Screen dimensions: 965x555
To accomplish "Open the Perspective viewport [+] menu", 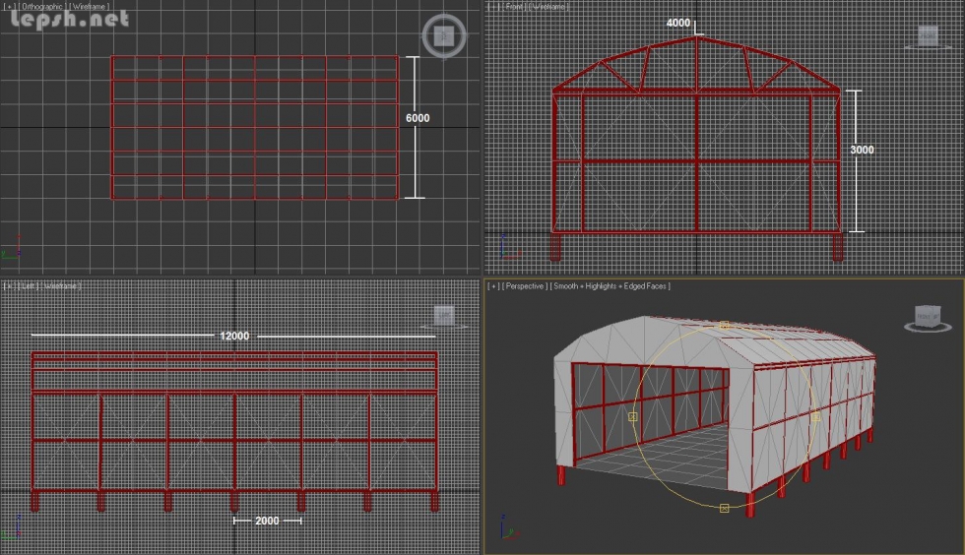I will pyautogui.click(x=492, y=286).
